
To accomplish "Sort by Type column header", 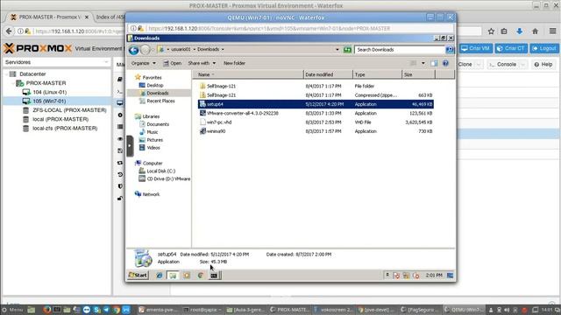I will click(x=378, y=74).
